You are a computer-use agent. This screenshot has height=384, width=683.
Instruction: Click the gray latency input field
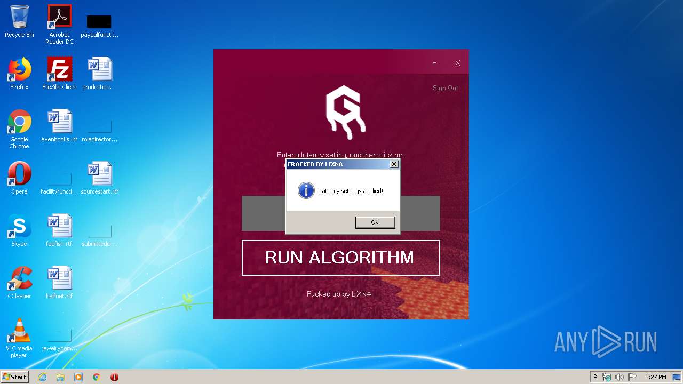340,213
